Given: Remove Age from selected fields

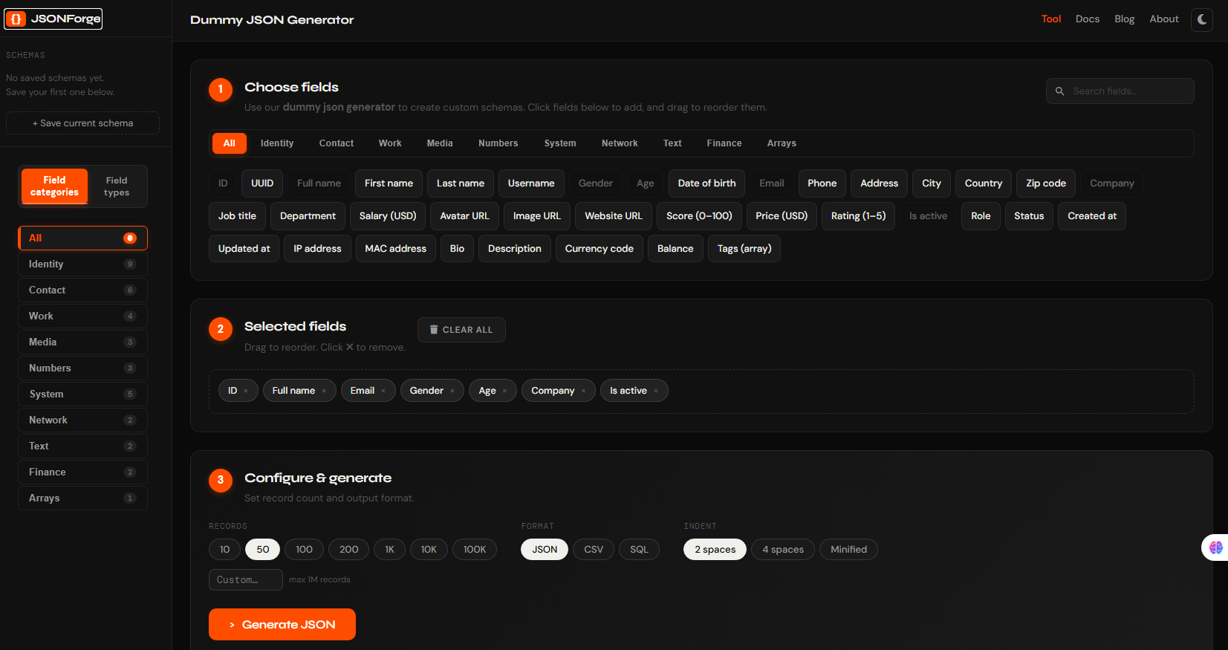Looking at the screenshot, I should pyautogui.click(x=504, y=391).
